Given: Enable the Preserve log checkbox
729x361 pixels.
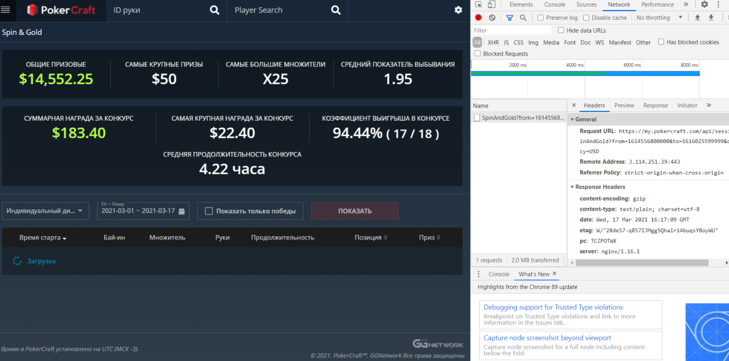Looking at the screenshot, I should [541, 17].
